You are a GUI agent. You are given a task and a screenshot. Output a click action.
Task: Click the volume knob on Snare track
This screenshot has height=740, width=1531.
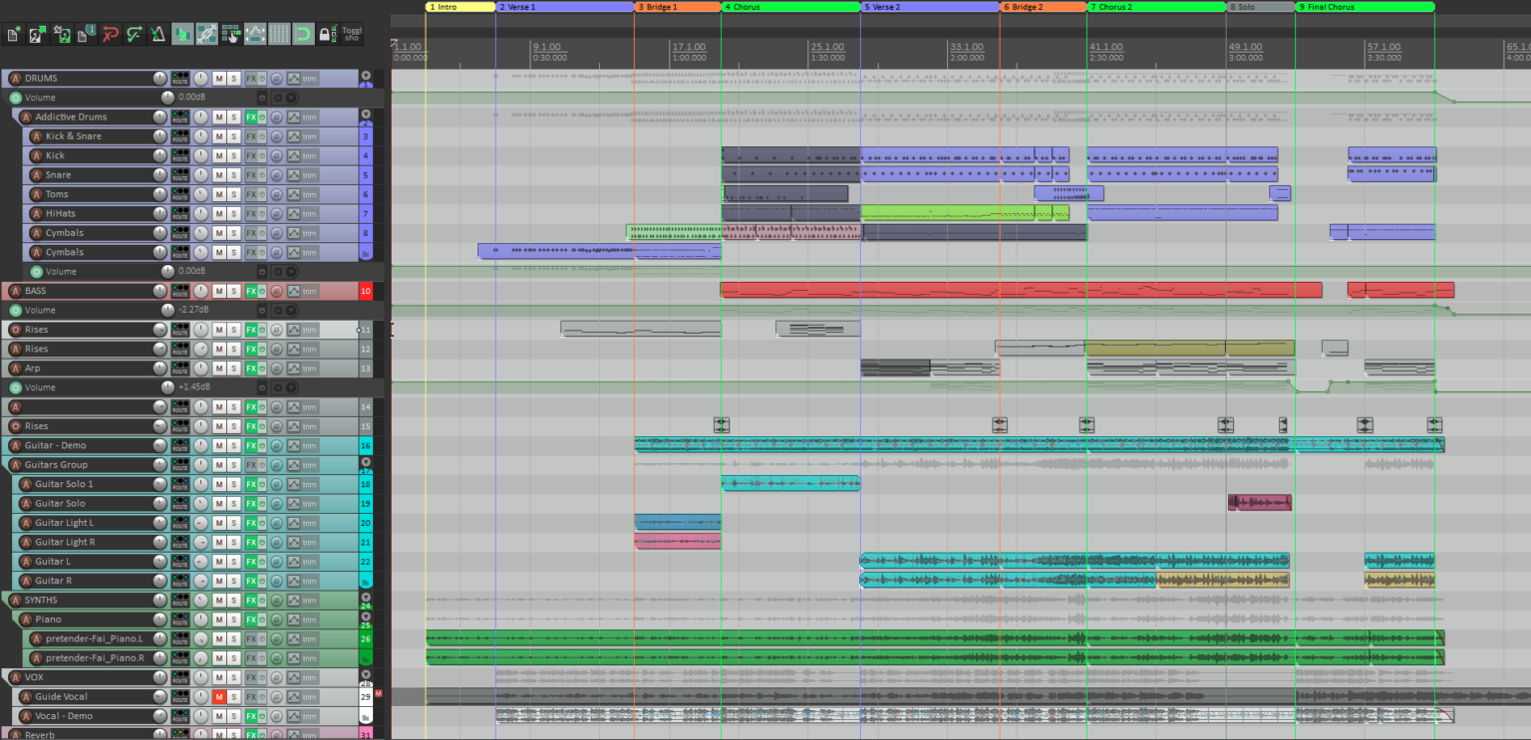coord(159,175)
